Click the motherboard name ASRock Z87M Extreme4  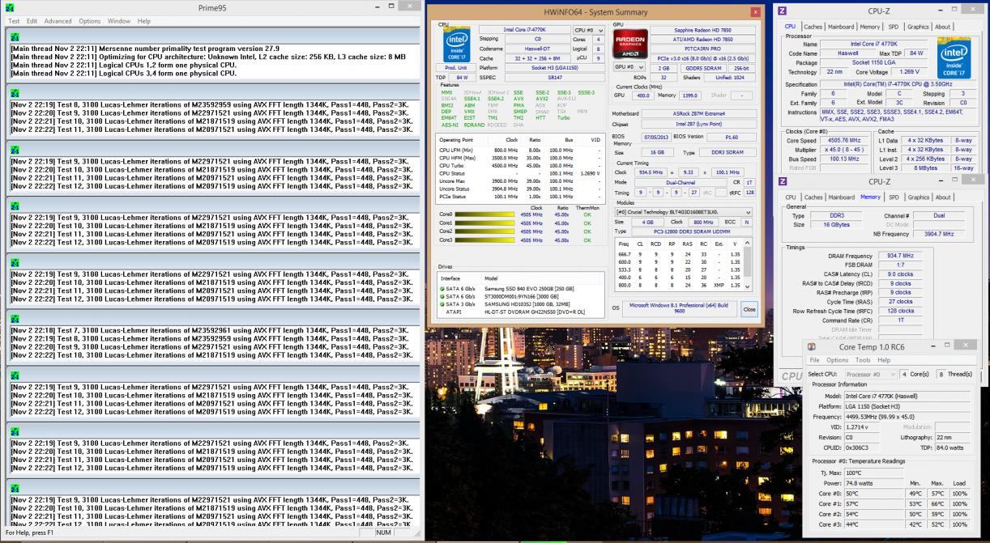pyautogui.click(x=698, y=114)
